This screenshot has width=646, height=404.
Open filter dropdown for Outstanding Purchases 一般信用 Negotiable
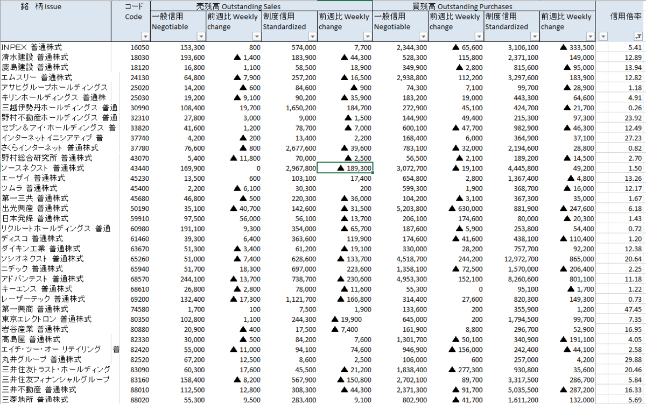(423, 36)
